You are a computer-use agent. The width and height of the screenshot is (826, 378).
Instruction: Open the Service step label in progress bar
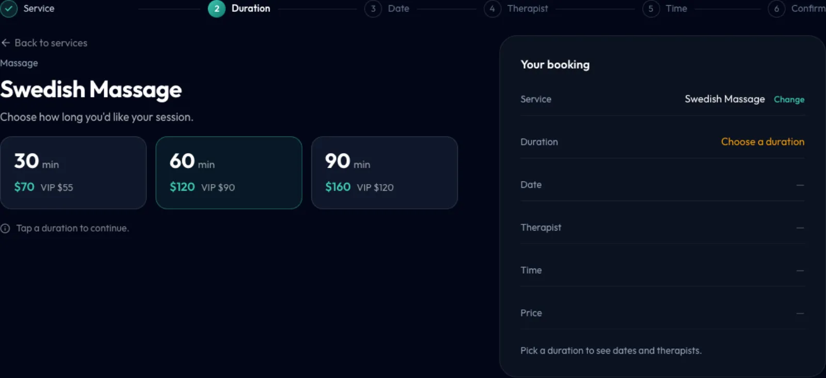pos(39,8)
